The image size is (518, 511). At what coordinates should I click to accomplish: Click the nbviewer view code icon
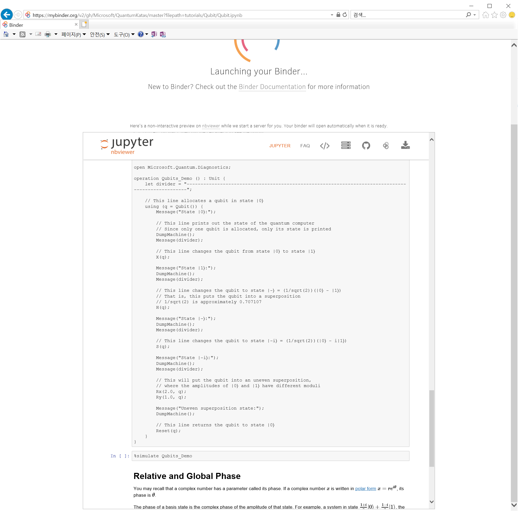pyautogui.click(x=324, y=146)
